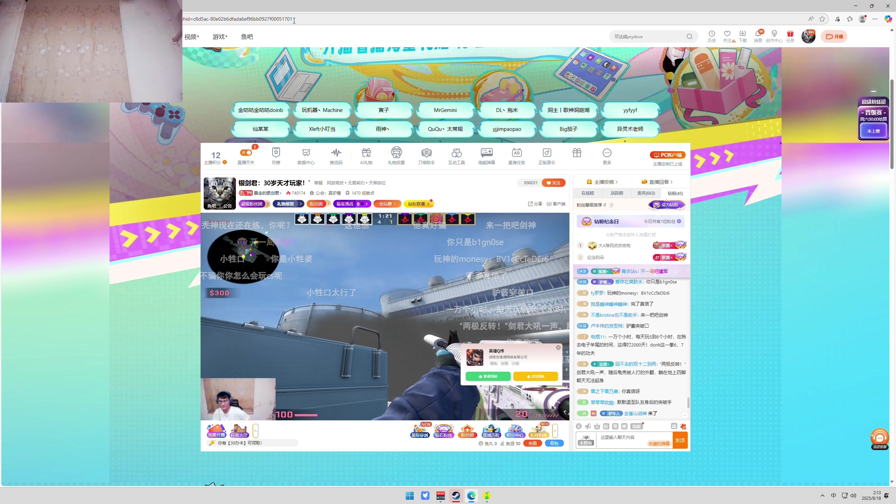Open the 正版音乐 music icon
This screenshot has width=896, height=504.
pos(547,156)
